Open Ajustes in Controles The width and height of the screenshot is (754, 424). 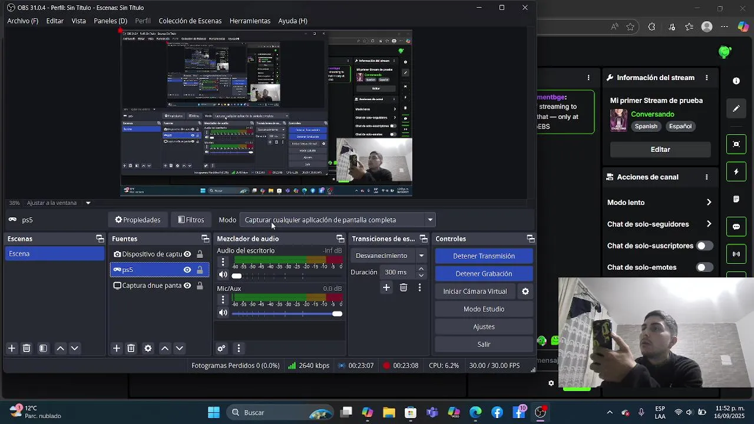tap(484, 327)
